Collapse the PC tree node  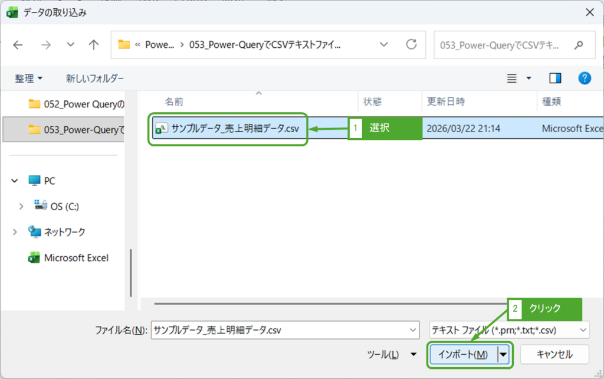(x=15, y=181)
